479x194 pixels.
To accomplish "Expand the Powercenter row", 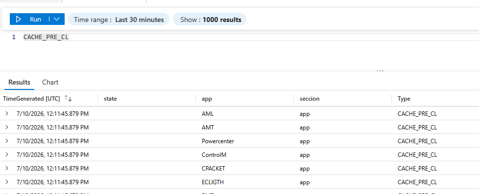I will pos(7,141).
